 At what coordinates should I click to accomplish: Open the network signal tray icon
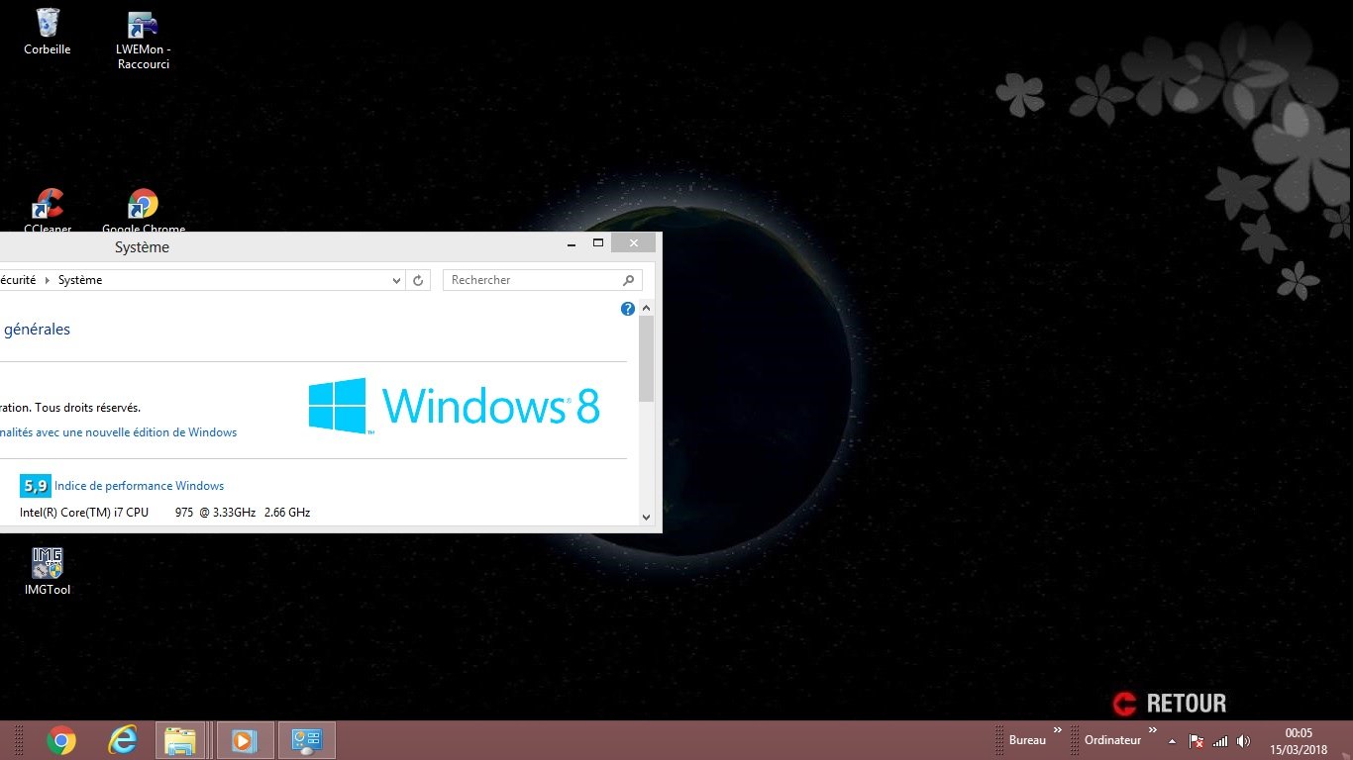[x=1220, y=741]
